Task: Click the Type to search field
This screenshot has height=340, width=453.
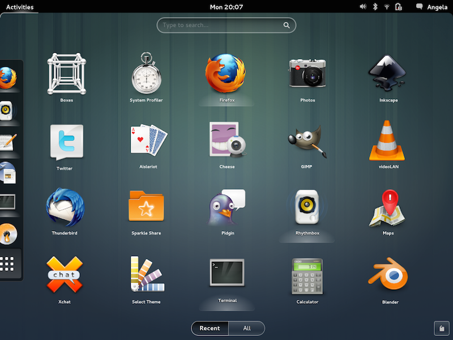Action: (226, 25)
